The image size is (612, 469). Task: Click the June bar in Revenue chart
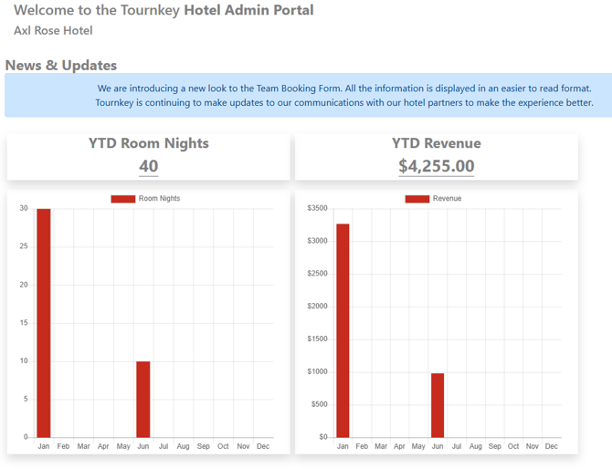coord(438,405)
